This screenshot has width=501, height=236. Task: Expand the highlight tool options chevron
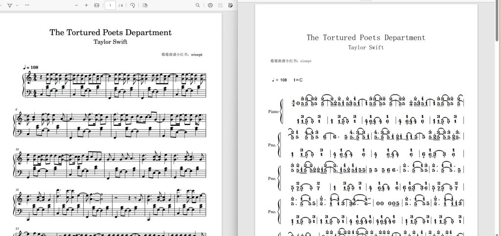[18, 5]
